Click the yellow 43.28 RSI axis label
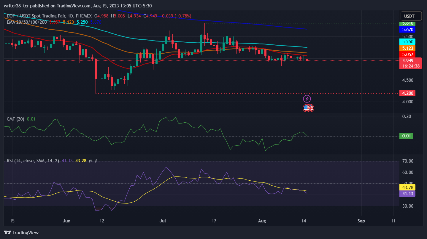The height and width of the screenshot is (239, 427). coord(407,187)
